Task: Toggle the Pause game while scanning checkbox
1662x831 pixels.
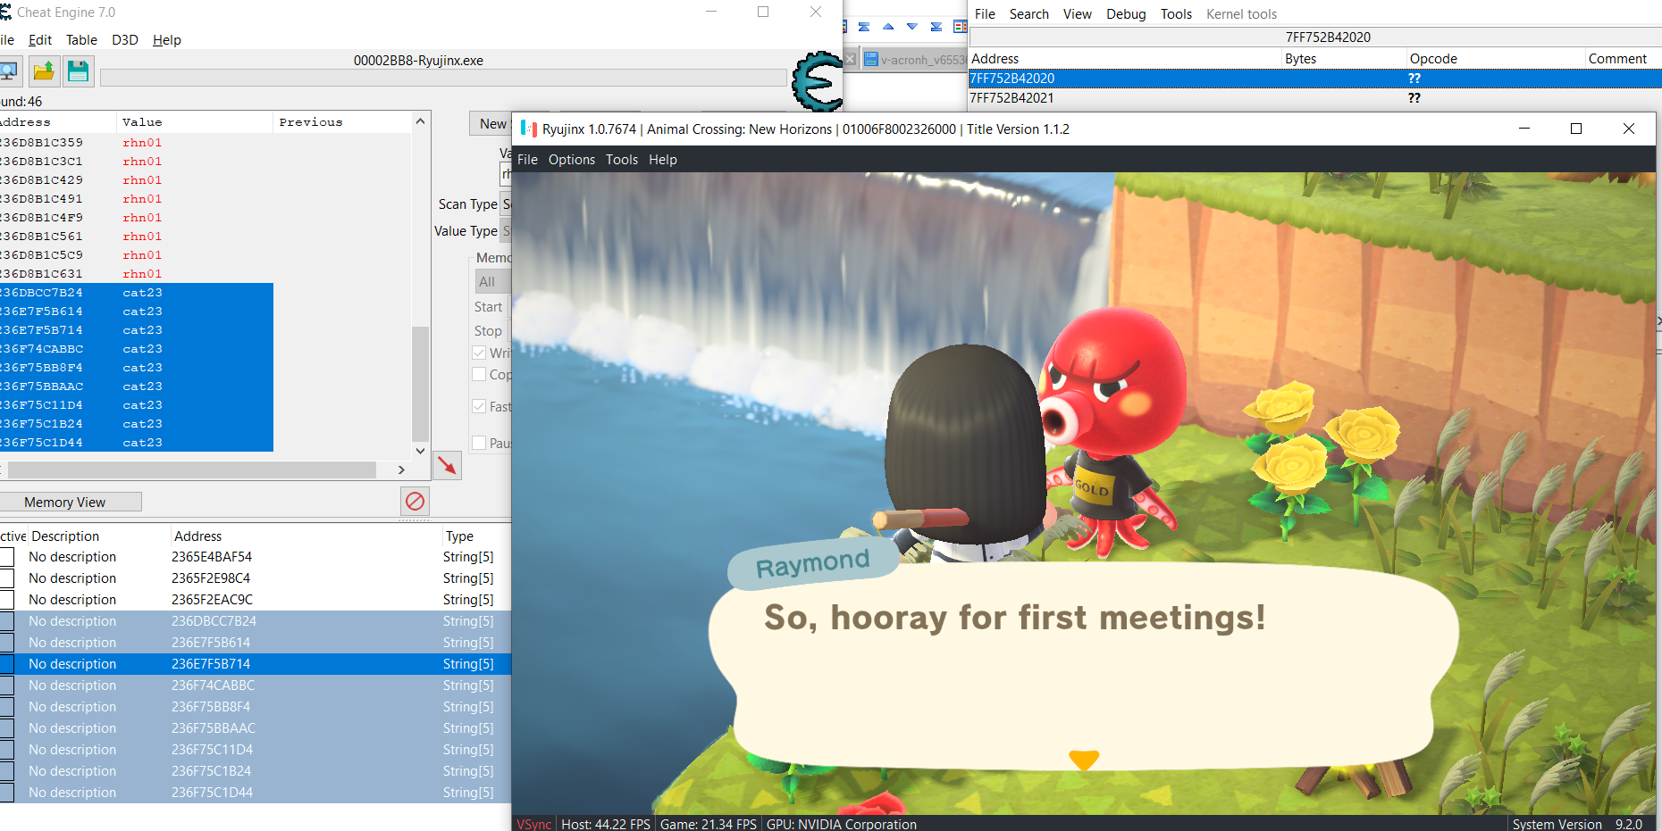Action: point(479,443)
